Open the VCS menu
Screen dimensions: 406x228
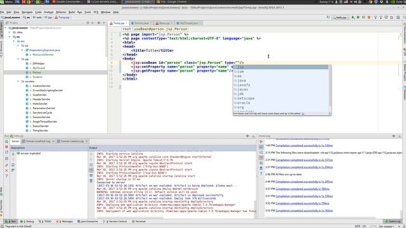tap(96, 12)
